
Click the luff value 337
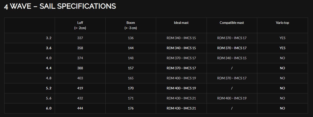(80, 38)
